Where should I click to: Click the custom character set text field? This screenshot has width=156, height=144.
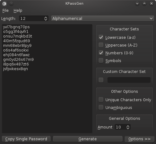[x=129, y=80]
